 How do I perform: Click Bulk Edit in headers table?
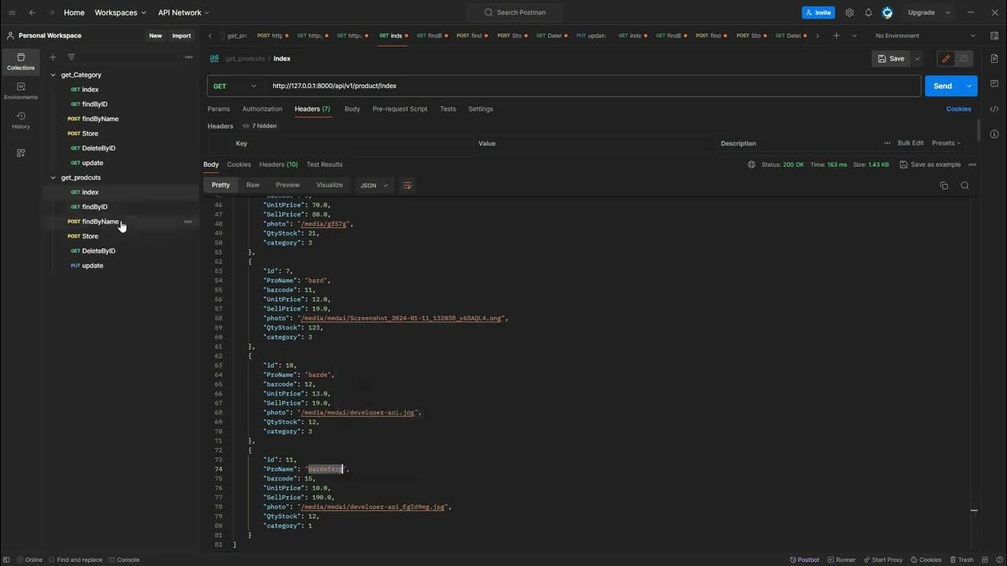click(911, 143)
